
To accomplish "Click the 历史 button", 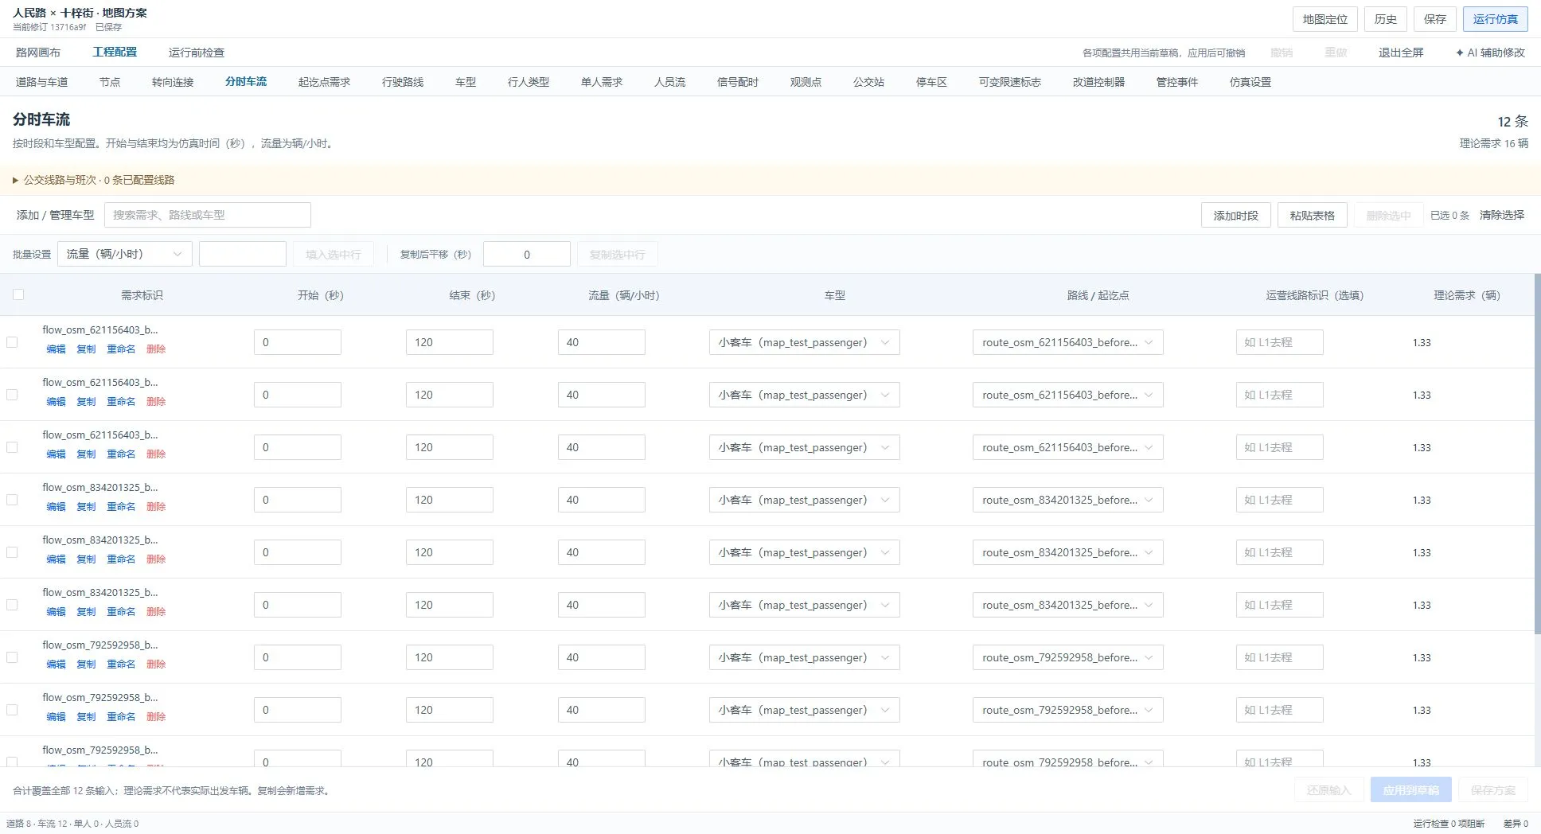I will coord(1386,19).
